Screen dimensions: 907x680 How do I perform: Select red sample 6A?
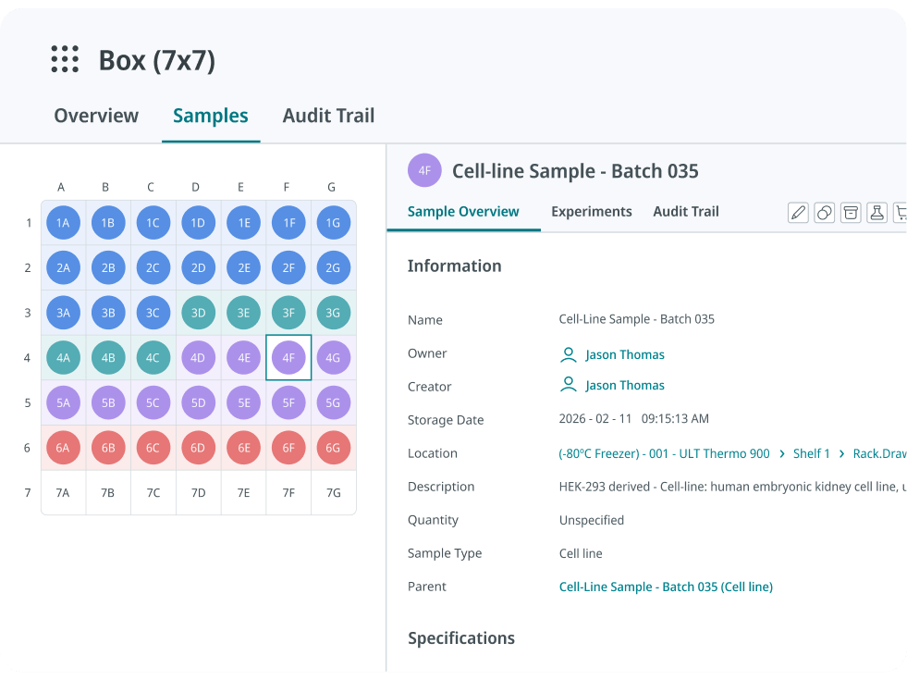tap(63, 448)
